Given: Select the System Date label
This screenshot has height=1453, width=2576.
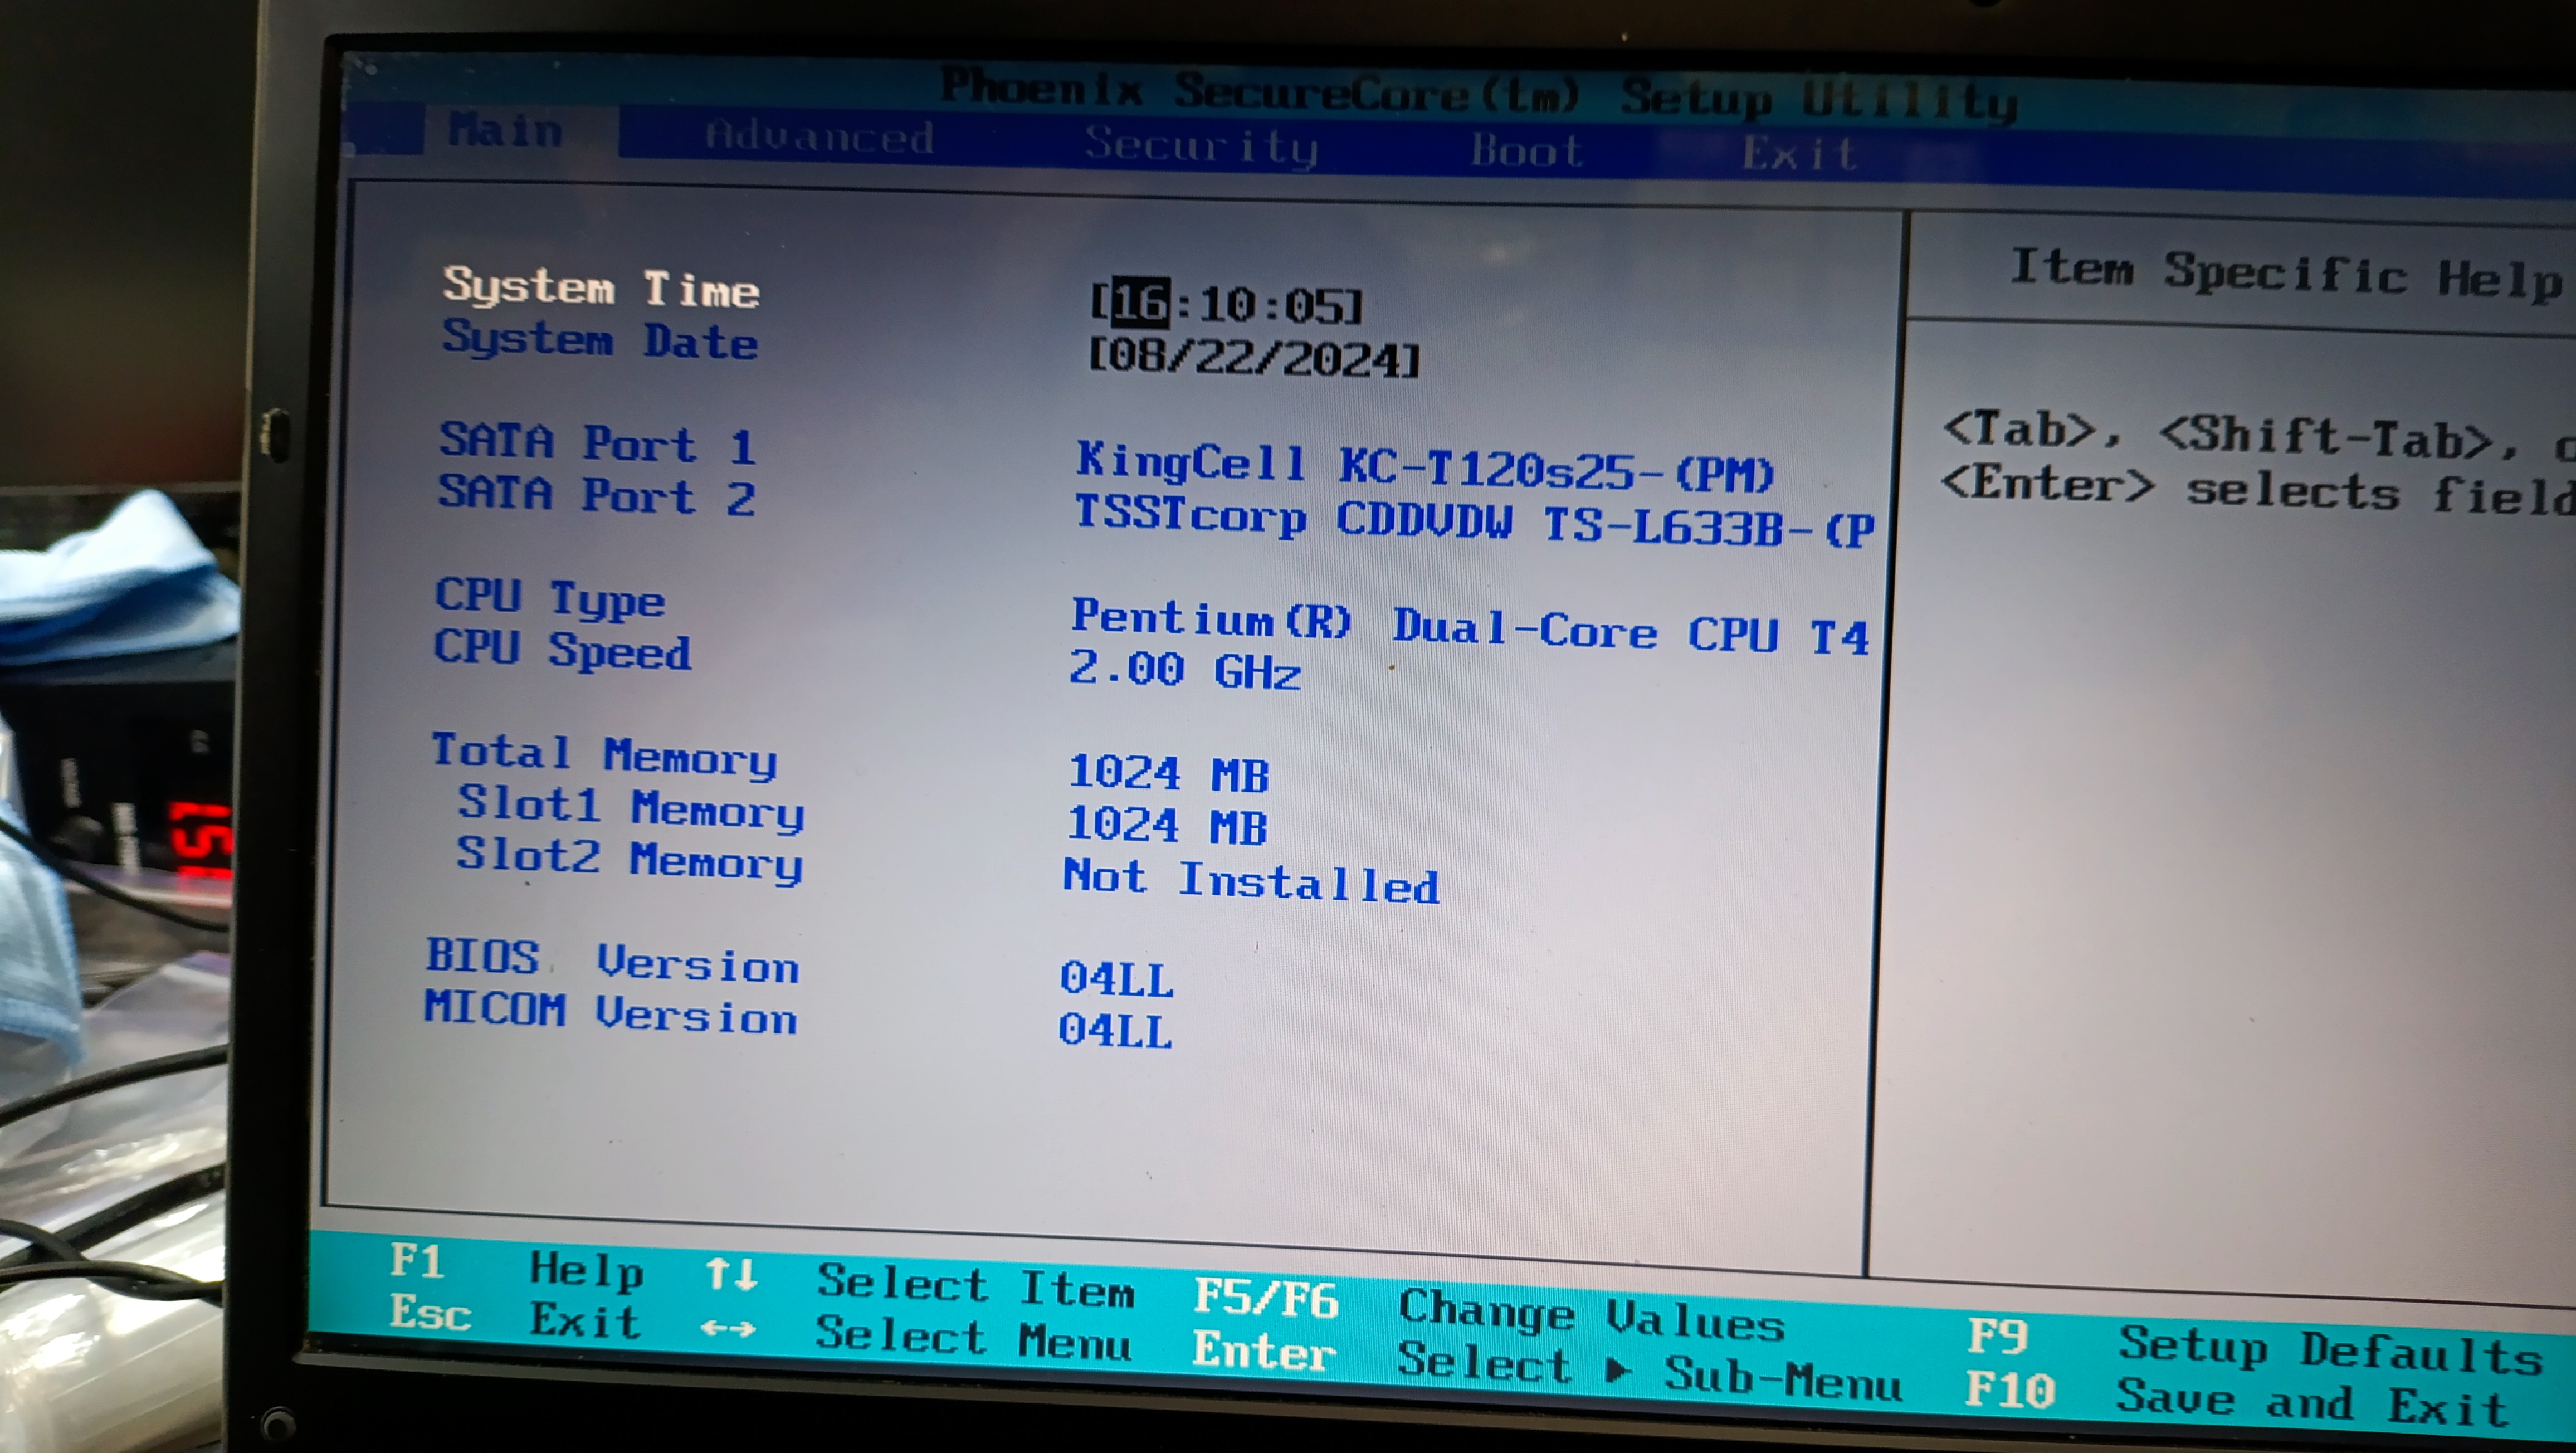Looking at the screenshot, I should coord(600,340).
